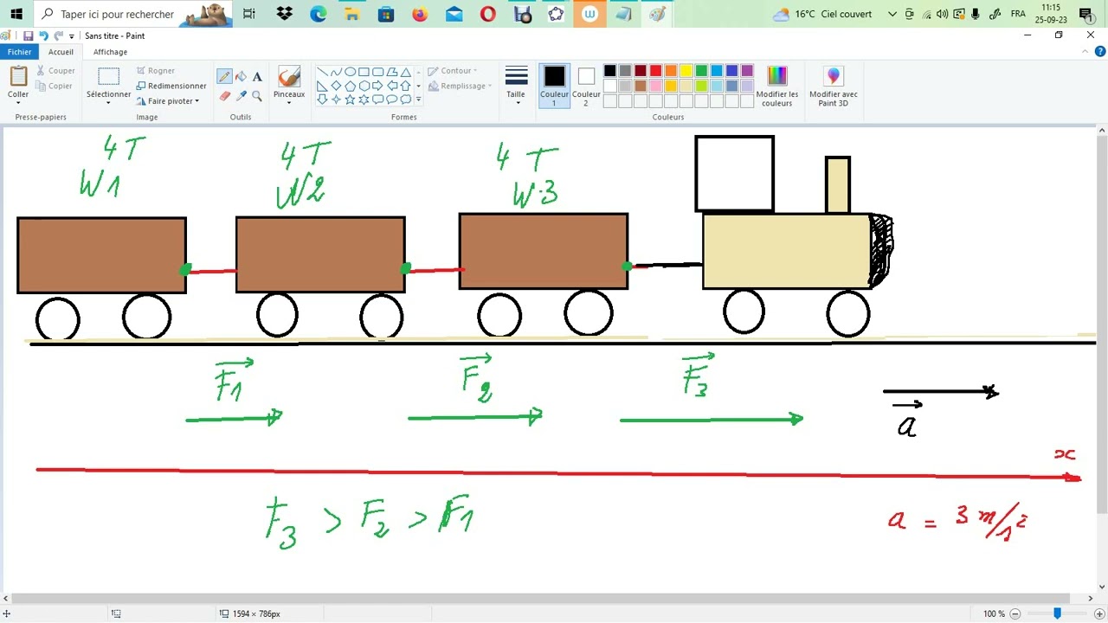Choose the straight line shape
Screen dimensions: 1108x623
pyautogui.click(x=322, y=72)
